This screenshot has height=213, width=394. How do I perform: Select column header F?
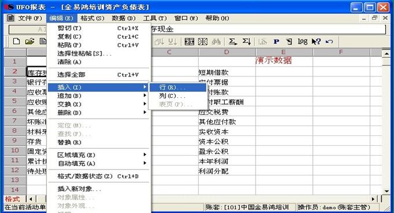click(x=341, y=52)
